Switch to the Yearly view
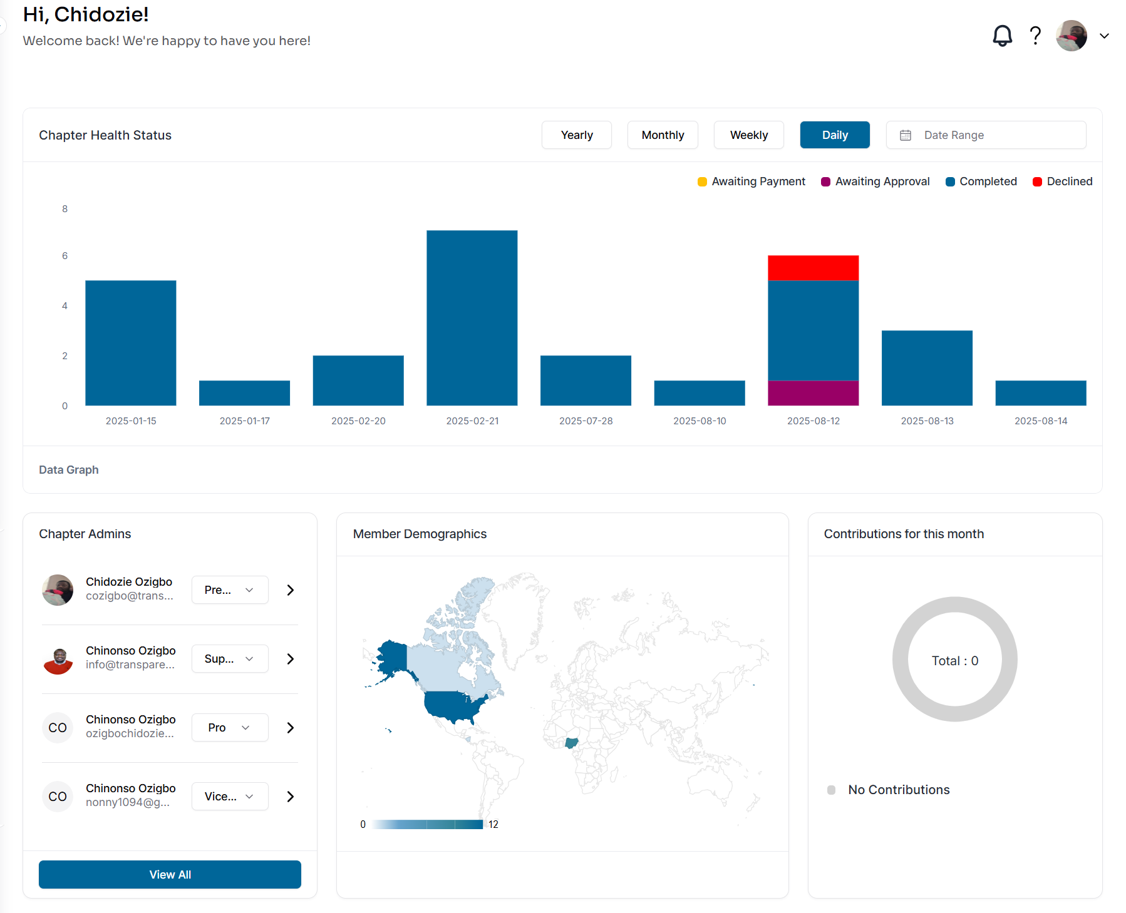This screenshot has height=913, width=1126. [x=576, y=135]
